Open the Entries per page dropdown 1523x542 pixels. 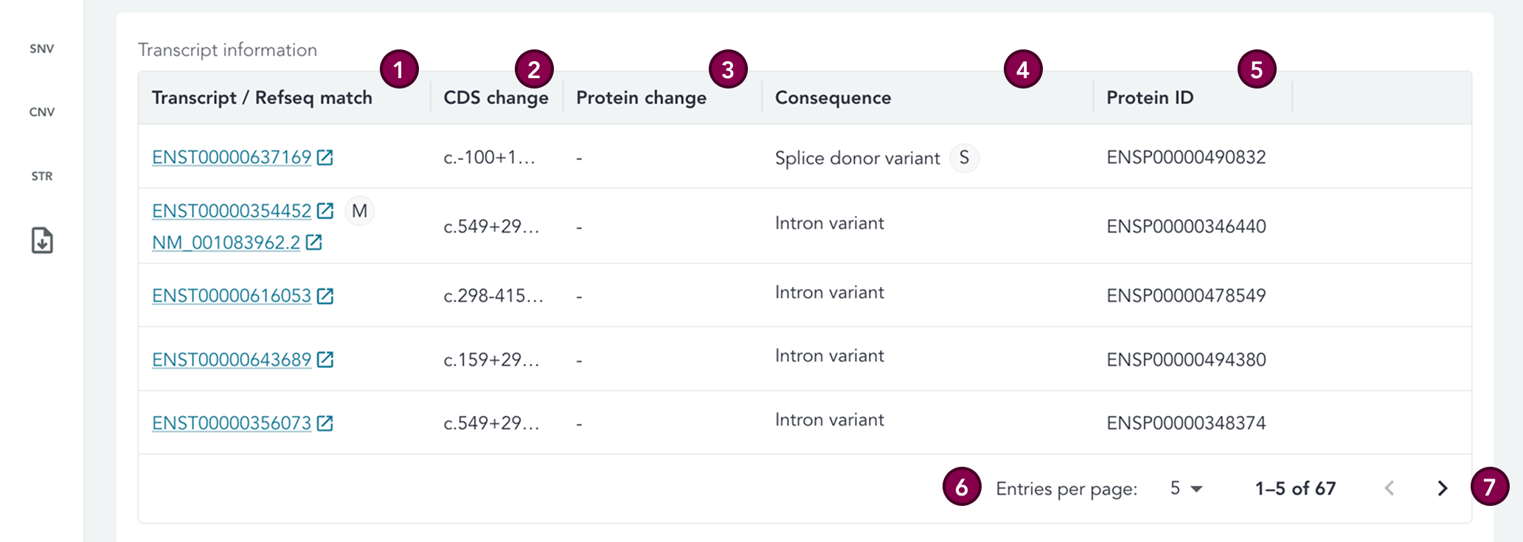(x=1186, y=488)
